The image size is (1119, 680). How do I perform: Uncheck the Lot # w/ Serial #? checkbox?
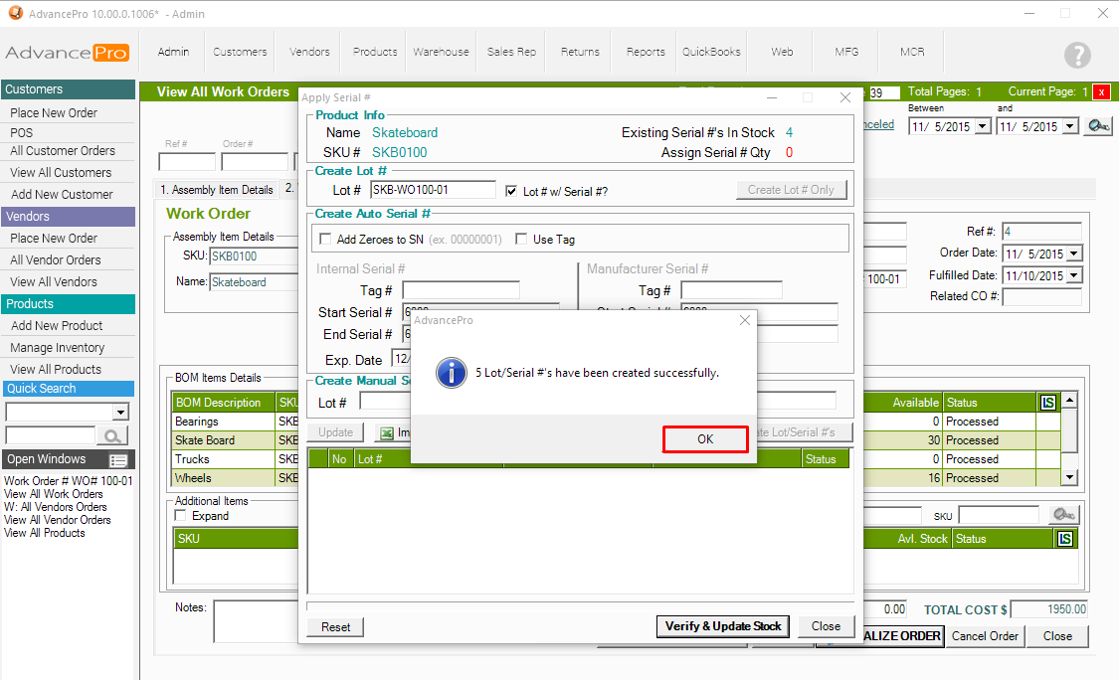[512, 191]
